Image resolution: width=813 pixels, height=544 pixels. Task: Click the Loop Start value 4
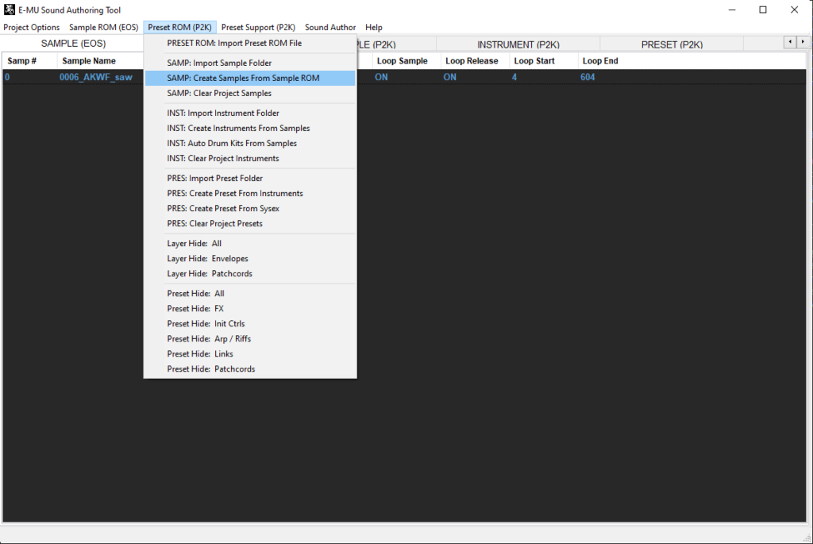[x=514, y=77]
